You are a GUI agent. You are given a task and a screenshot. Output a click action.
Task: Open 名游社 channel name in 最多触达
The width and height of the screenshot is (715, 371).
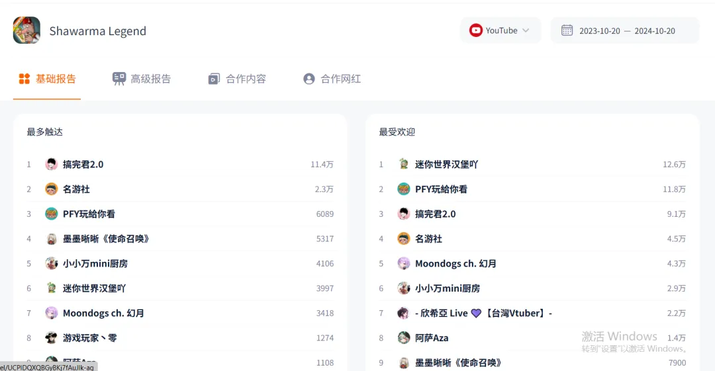(76, 188)
